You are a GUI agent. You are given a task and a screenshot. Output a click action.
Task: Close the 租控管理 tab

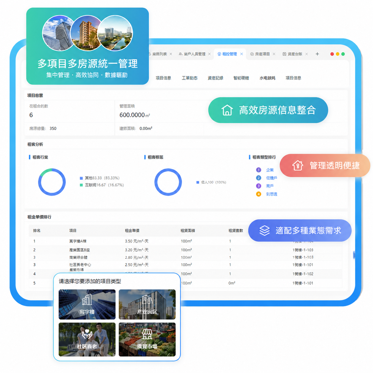242,54
